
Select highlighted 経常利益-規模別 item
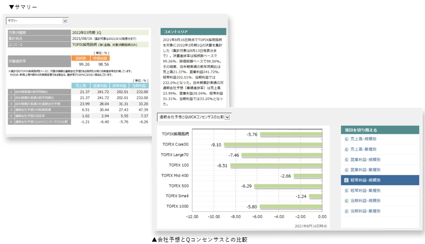(x=380, y=180)
